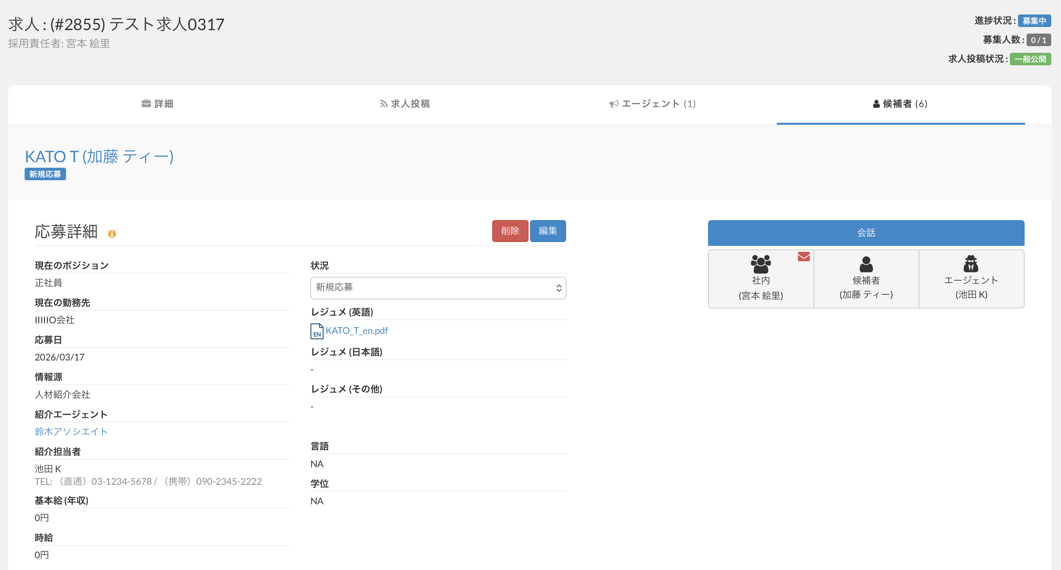
Task: Switch to the 候補者 (6) tab
Action: click(900, 104)
